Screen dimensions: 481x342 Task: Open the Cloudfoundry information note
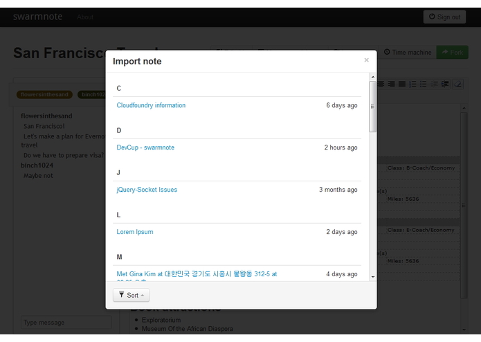[x=151, y=105]
